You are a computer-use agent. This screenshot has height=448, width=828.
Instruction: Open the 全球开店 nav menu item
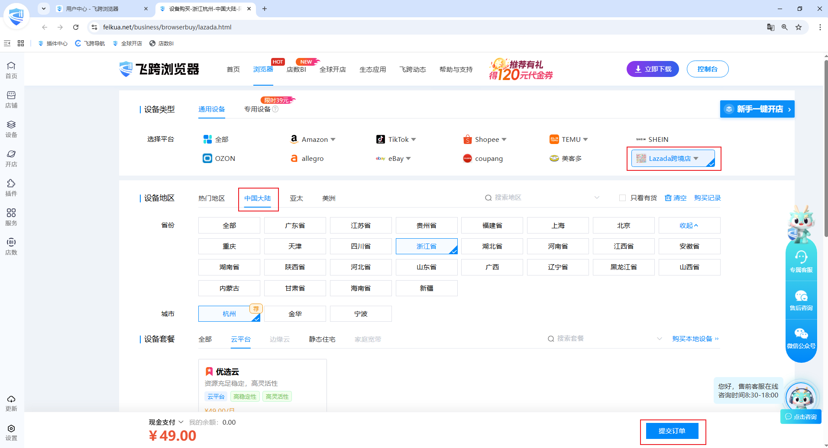tap(333, 69)
